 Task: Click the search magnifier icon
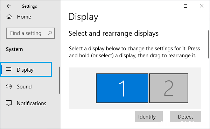(x=50, y=33)
